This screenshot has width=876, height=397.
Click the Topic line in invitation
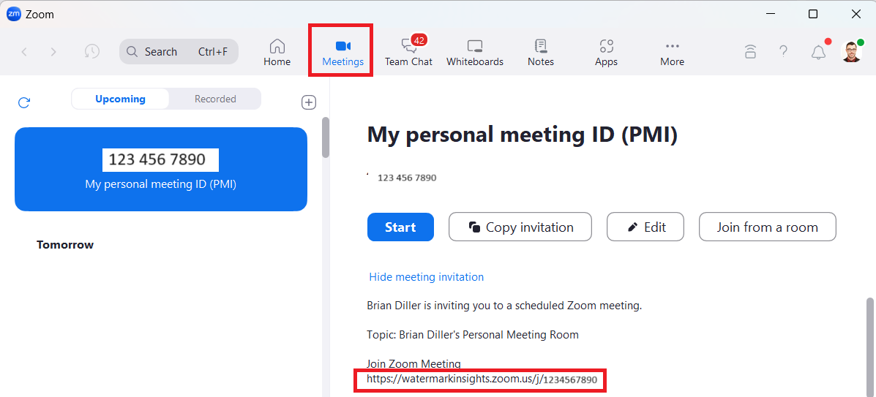point(473,335)
